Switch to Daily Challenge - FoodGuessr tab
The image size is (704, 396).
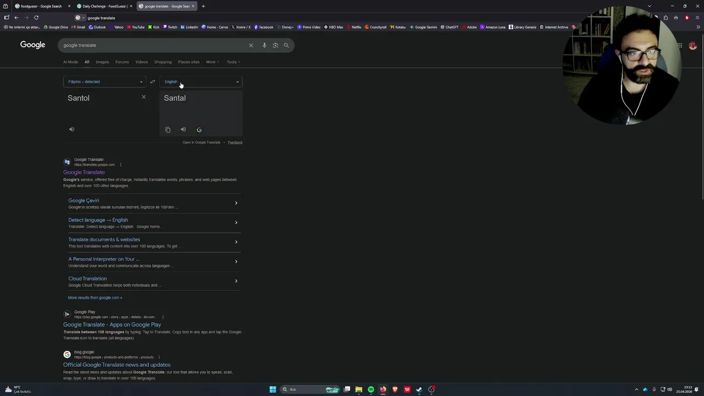click(x=105, y=6)
